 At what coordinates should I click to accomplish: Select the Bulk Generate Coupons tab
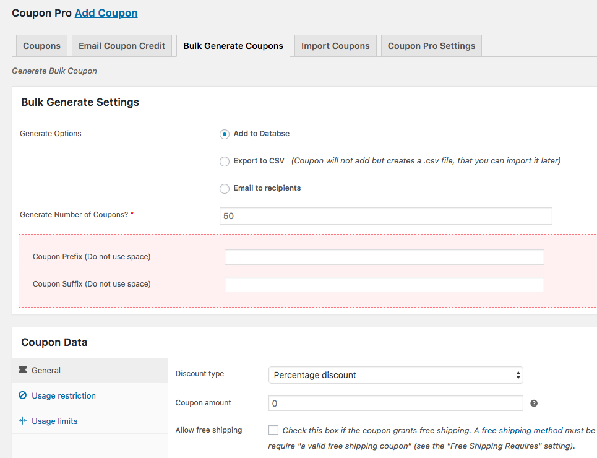click(x=233, y=45)
